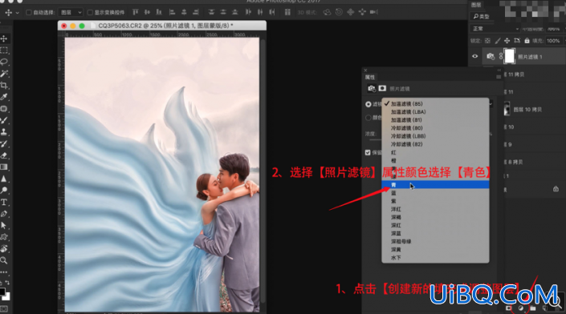The width and height of the screenshot is (566, 314).
Task: Select the 8 拷贝 layer row
Action: [534, 162]
